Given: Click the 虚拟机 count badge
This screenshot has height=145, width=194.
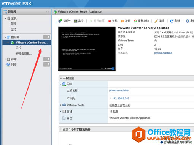Looking at the screenshot, I should tap(46, 37).
